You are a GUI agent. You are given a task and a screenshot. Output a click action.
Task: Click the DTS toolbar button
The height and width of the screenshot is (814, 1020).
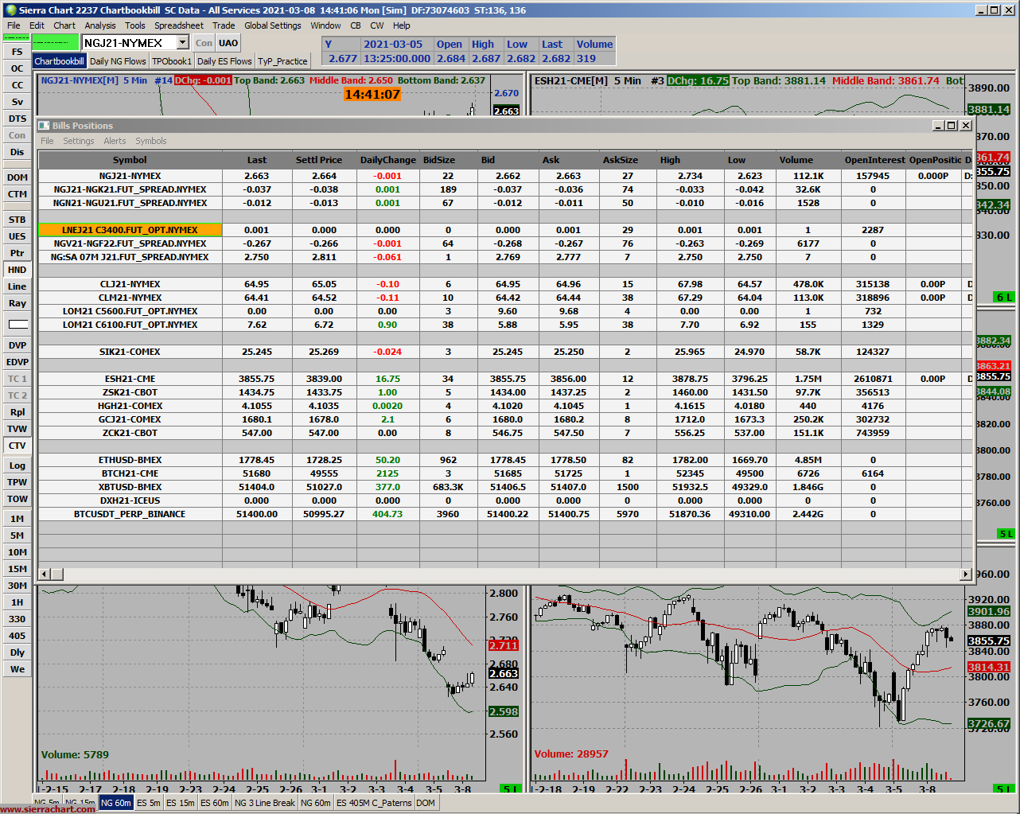[x=18, y=119]
